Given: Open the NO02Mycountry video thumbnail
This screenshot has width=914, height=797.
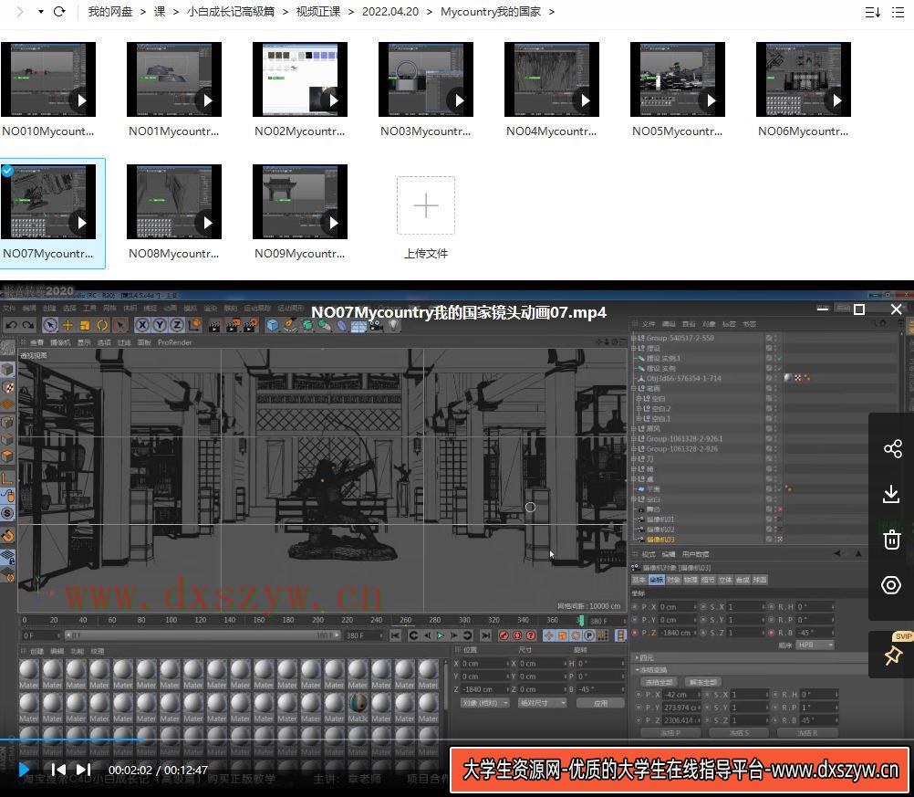Looking at the screenshot, I should [x=300, y=79].
